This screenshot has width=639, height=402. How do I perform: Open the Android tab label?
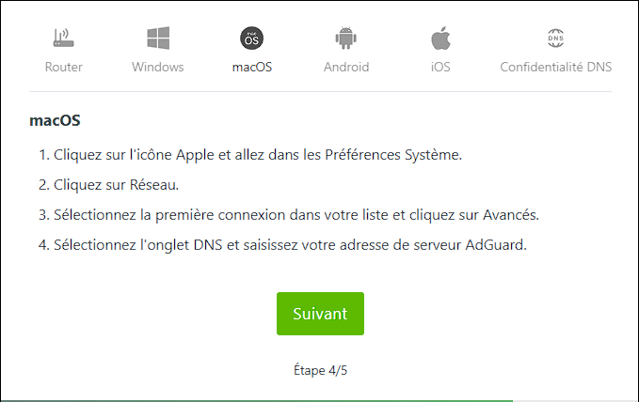coord(346,67)
